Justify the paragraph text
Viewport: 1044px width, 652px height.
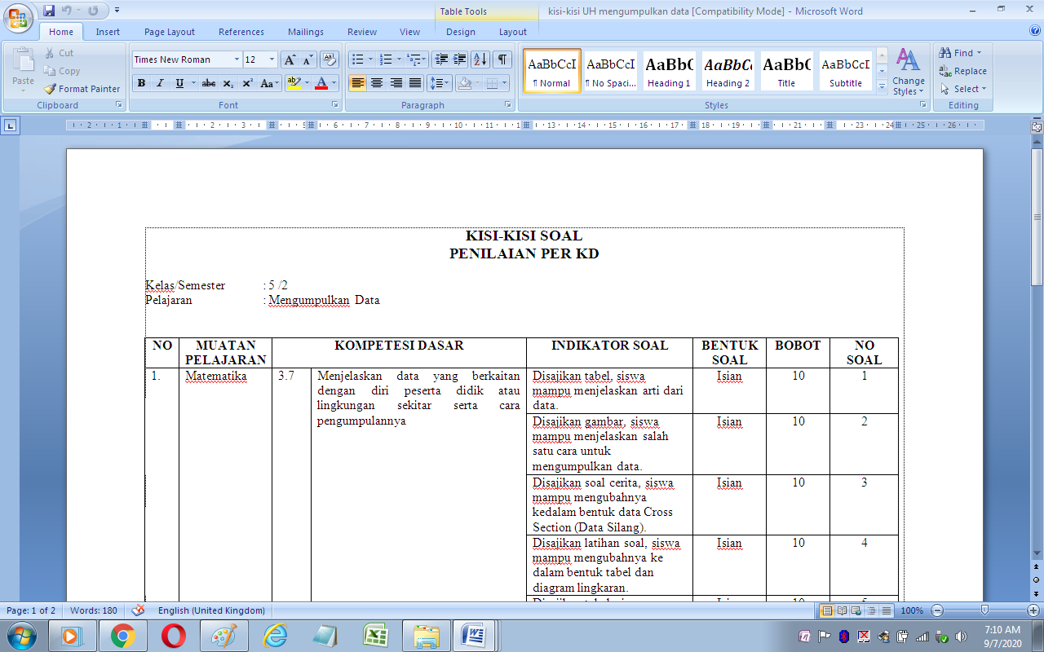(x=415, y=83)
